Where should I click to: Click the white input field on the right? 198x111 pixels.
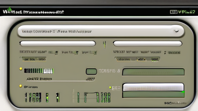pos(148,43)
